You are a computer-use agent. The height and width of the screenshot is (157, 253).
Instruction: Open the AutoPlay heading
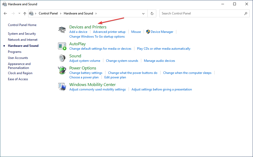[77, 44]
